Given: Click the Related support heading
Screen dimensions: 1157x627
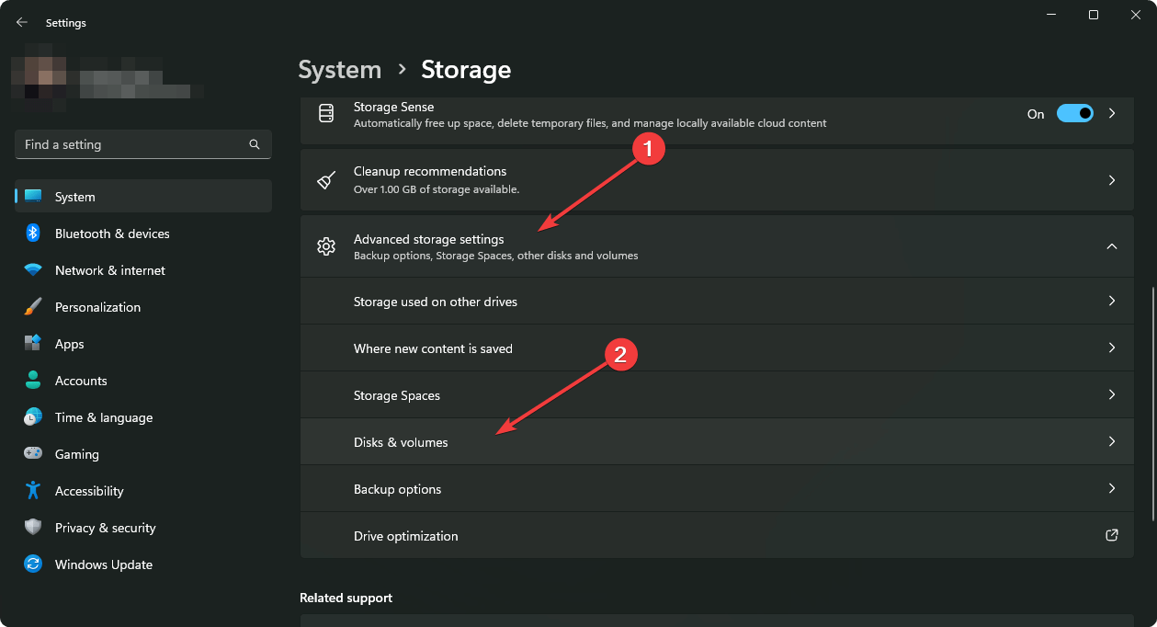Looking at the screenshot, I should click(346, 598).
